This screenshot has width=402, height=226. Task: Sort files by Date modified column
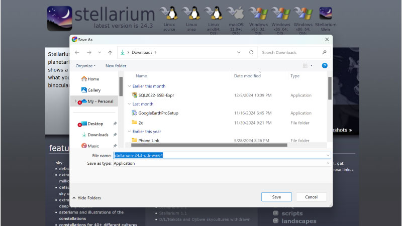(247, 76)
